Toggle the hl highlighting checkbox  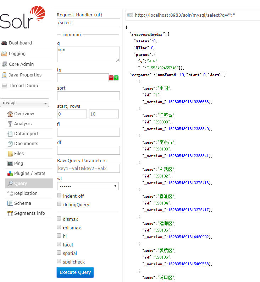pos(59,235)
